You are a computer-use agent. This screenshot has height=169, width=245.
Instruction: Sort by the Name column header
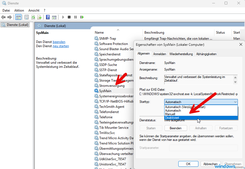pos(118,32)
